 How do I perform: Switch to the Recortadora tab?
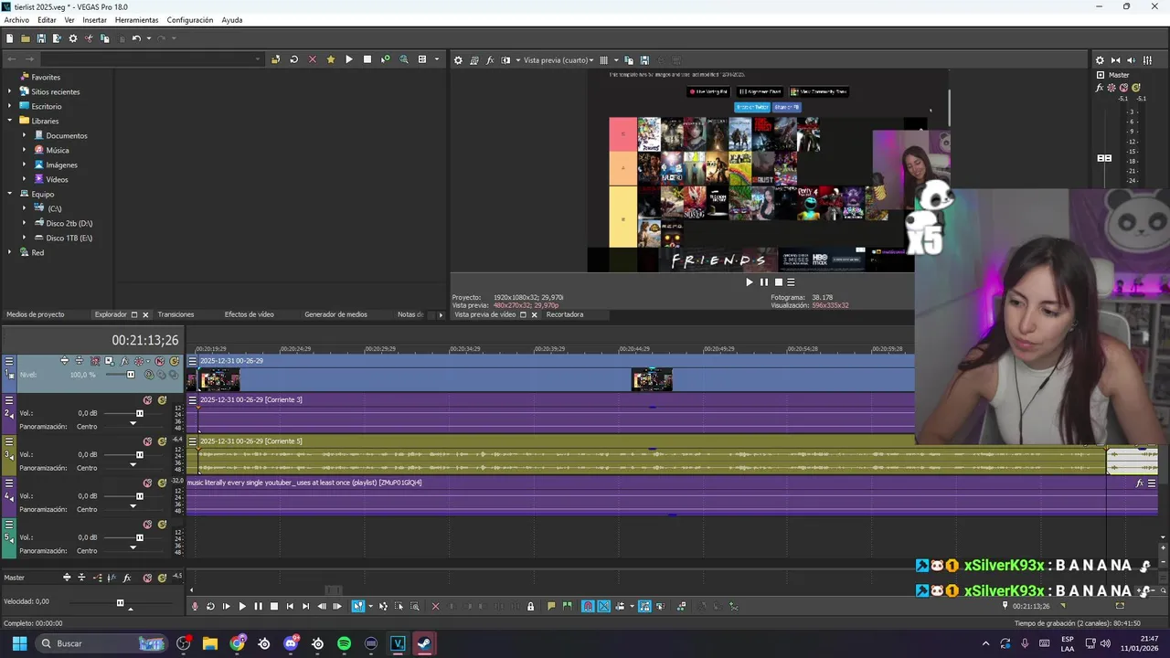tap(565, 314)
